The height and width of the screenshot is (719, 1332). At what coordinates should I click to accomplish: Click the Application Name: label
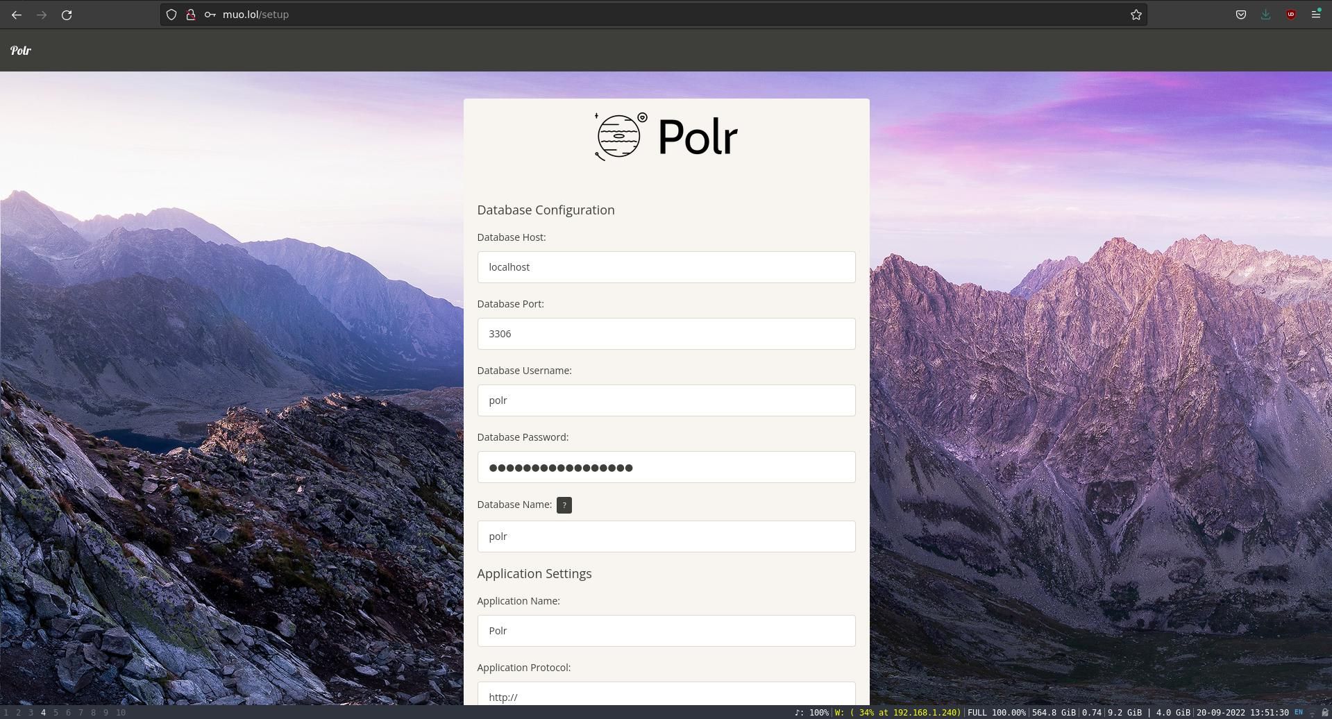coord(519,601)
